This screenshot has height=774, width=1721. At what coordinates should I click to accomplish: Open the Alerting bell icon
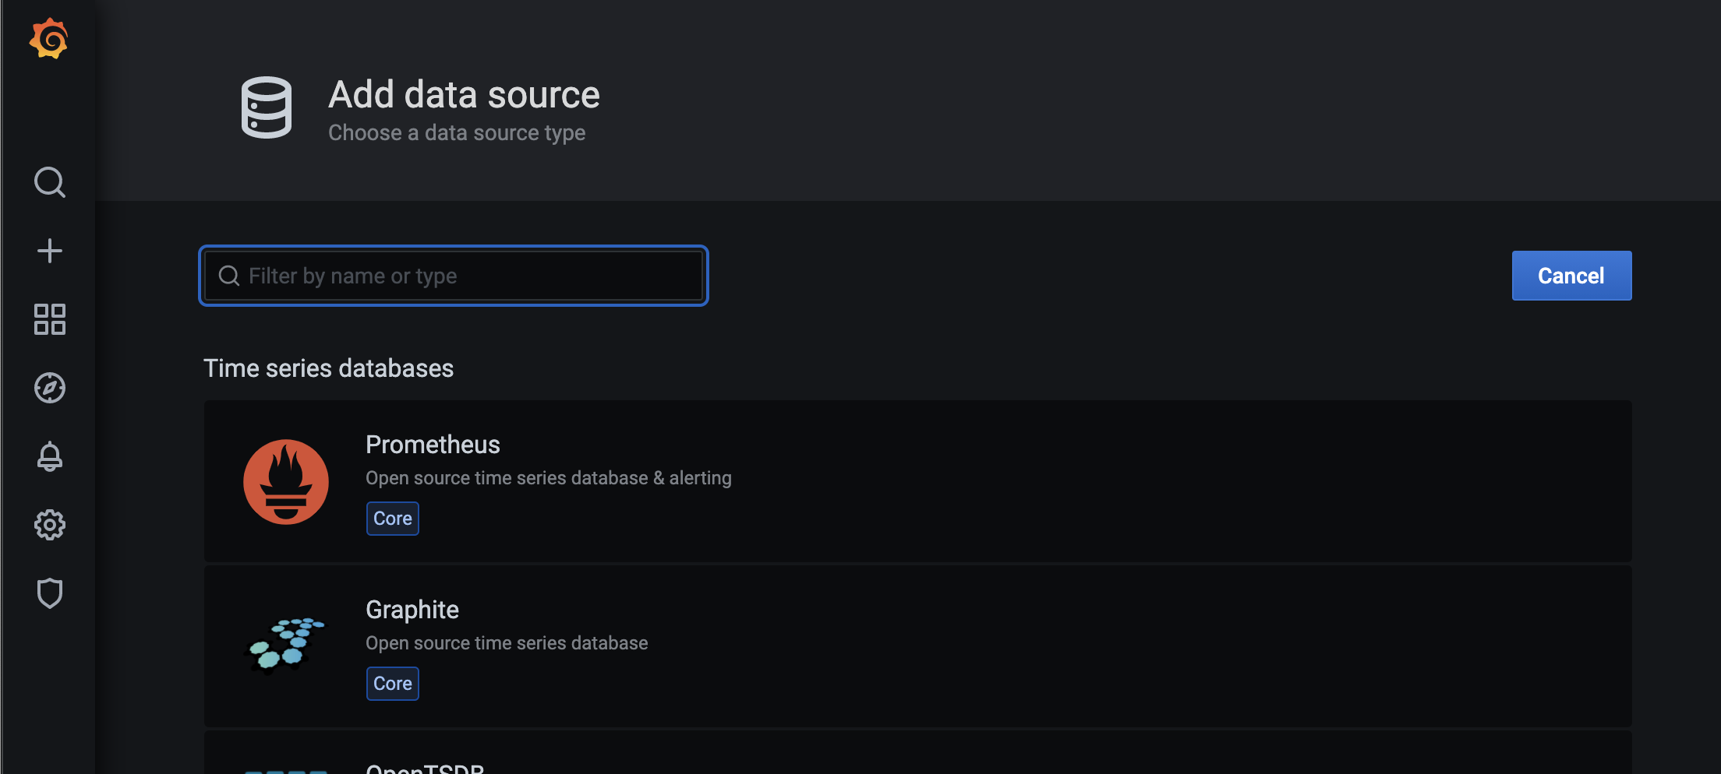(49, 456)
